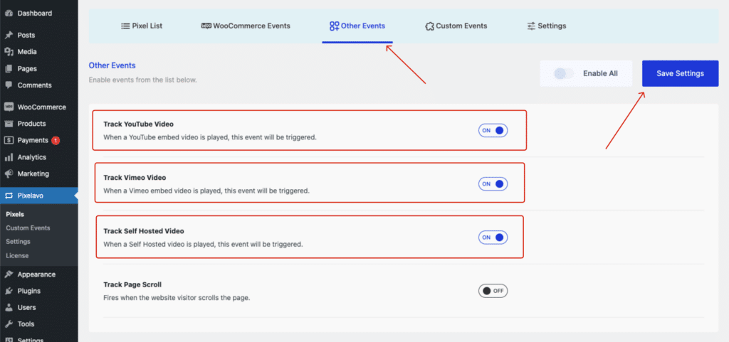
Task: Click the Marketing megaphone icon
Action: 9,174
